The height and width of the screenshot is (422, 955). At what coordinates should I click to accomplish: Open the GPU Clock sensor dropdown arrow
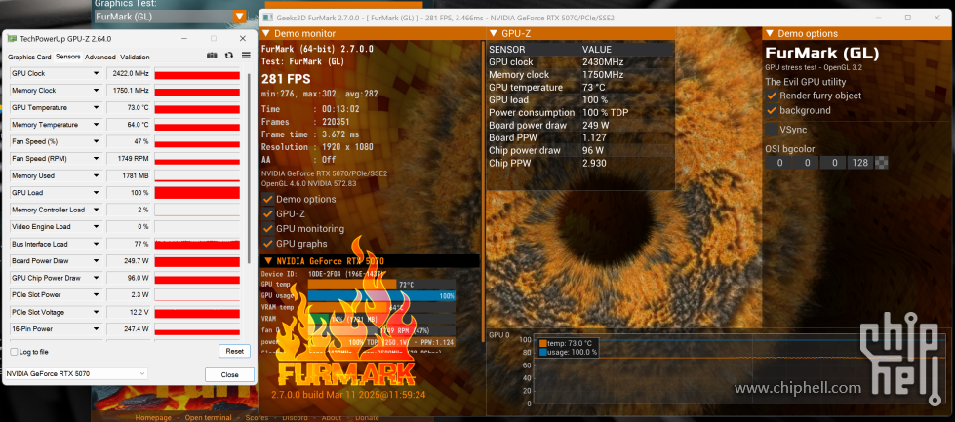tap(96, 73)
